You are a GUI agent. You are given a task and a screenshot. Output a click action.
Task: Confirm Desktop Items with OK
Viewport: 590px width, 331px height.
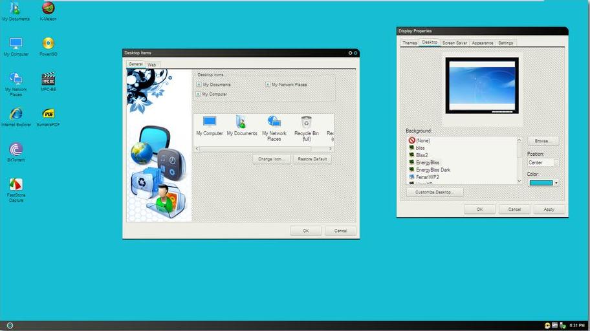[306, 231]
